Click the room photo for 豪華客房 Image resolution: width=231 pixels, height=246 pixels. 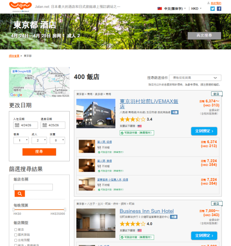pyautogui.click(x=87, y=184)
